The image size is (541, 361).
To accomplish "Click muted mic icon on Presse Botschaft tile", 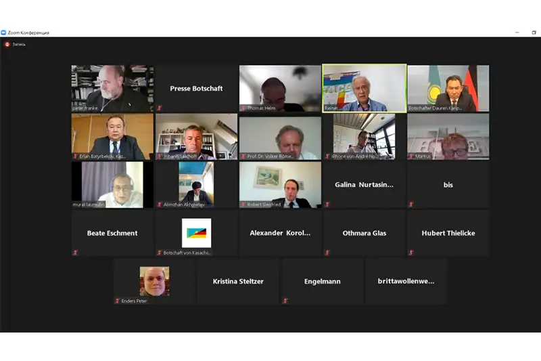I will pos(160,108).
